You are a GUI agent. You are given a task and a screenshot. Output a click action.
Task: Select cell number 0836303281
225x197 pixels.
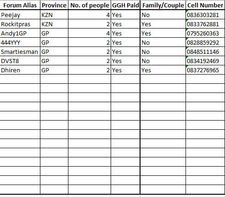(205, 15)
